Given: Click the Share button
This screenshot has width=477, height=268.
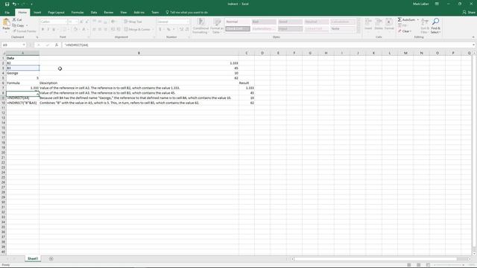Looking at the screenshot, I should (469, 13).
